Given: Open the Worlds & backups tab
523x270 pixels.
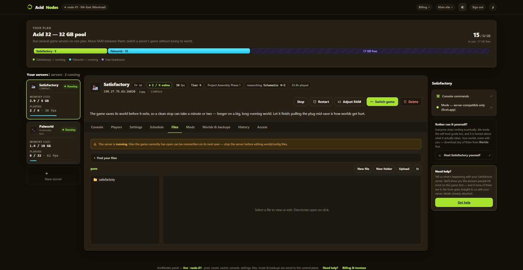Looking at the screenshot, I should click(x=216, y=127).
